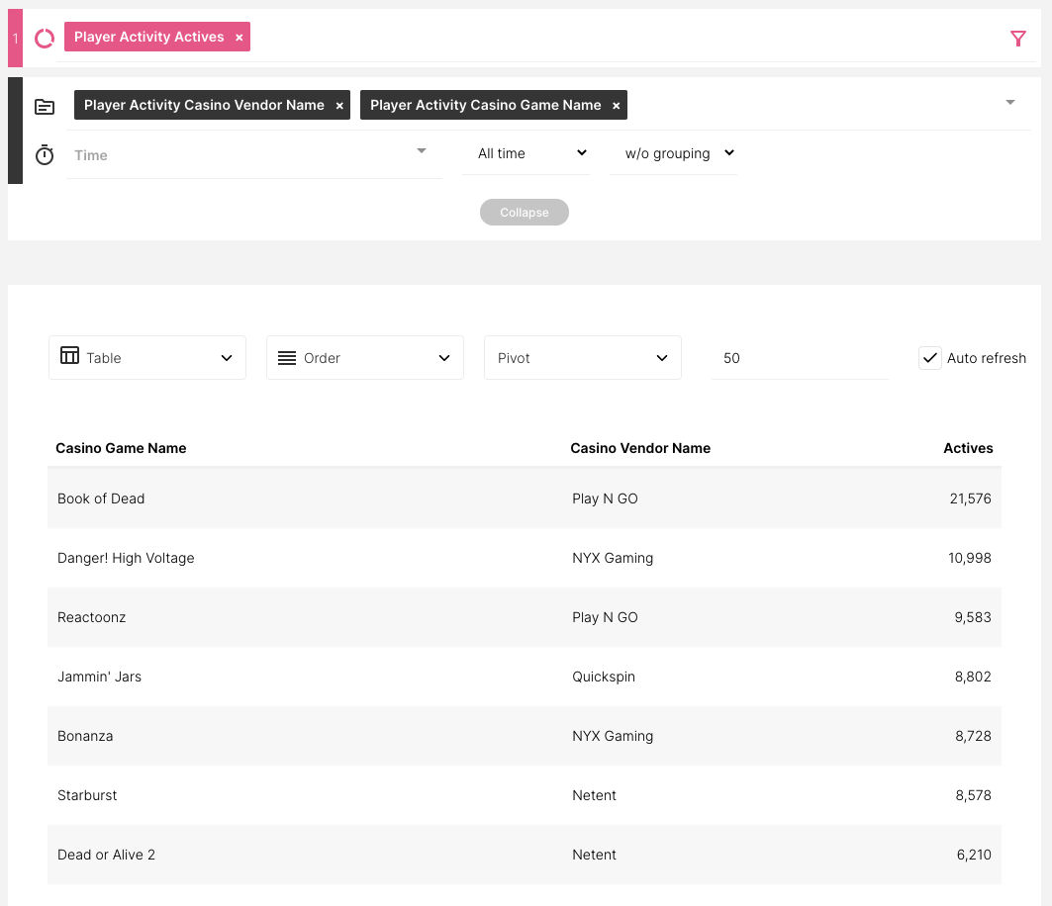Select the Starburst cell
Image resolution: width=1052 pixels, height=906 pixels.
tap(87, 795)
